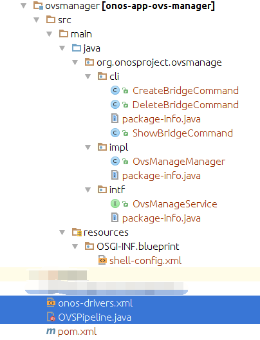The height and width of the screenshot is (340, 260).
Task: Collapse the impl package arrow
Action: [88, 147]
